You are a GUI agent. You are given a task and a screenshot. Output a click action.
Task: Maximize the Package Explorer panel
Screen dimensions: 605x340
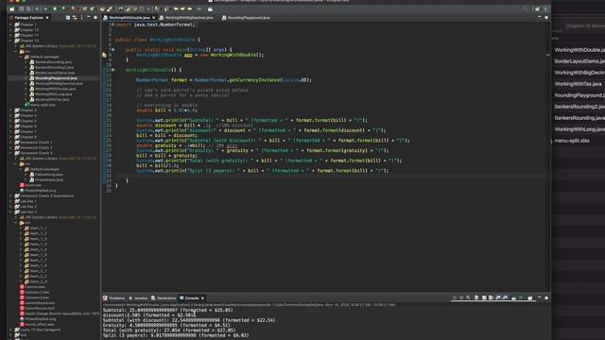click(95, 17)
